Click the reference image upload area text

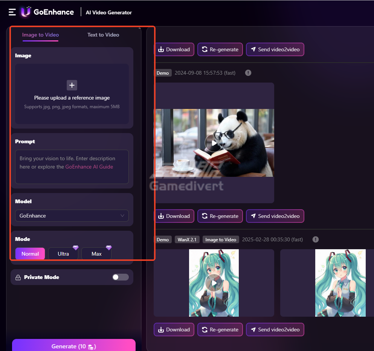point(72,98)
